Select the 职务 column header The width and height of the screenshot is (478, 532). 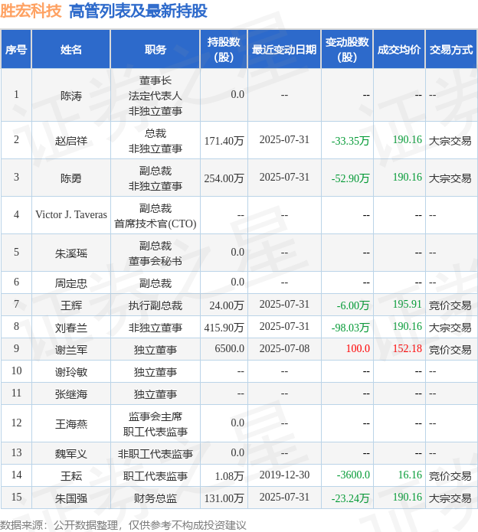156,50
